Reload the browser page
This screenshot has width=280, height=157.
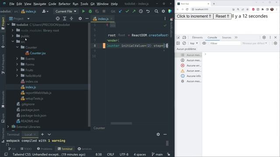(187, 9)
